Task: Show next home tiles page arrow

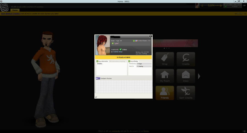Action: click(x=199, y=76)
